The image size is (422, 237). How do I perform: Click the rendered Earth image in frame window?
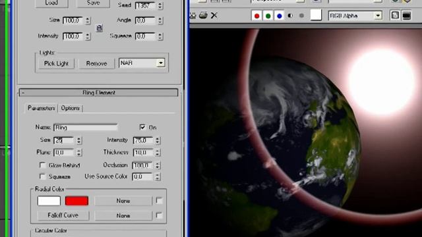306,133
